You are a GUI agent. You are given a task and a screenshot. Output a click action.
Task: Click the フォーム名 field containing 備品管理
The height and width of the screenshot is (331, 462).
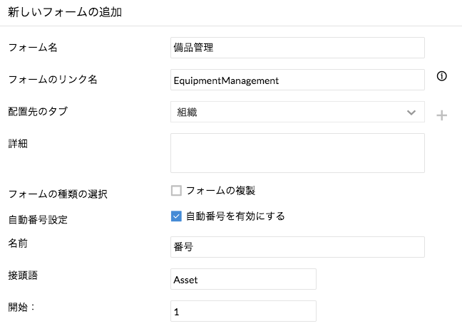297,48
